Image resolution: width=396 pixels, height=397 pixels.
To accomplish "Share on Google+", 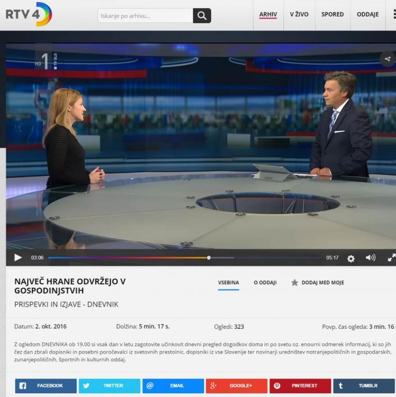I will point(236,386).
